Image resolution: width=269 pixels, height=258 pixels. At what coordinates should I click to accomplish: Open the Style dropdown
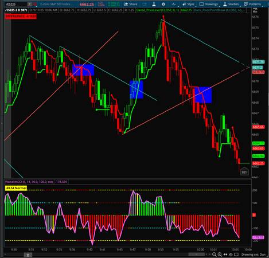pos(188,4)
